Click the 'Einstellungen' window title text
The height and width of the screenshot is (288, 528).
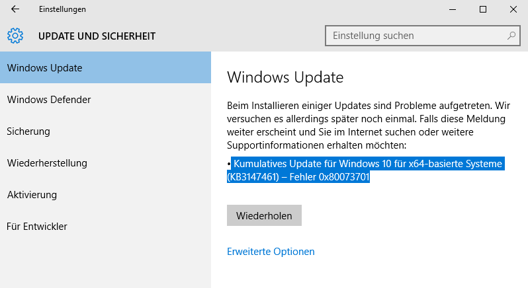62,9
